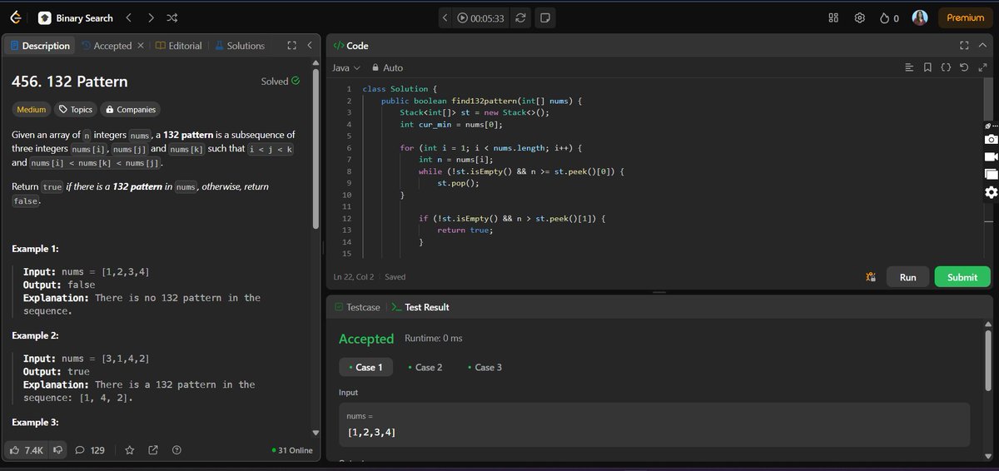The width and height of the screenshot is (999, 471).
Task: Expand the editor to full screen
Action: pyautogui.click(x=982, y=67)
